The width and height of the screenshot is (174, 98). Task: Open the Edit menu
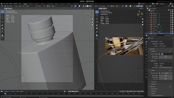click(x=7, y=4)
